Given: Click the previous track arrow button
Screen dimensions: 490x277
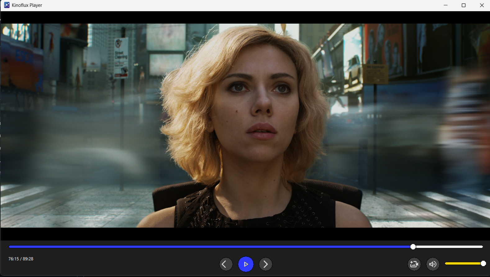Looking at the screenshot, I should coord(226,264).
